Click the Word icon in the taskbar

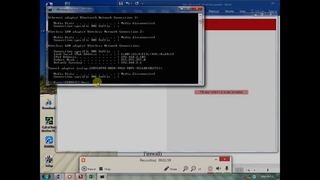pyautogui.click(x=59, y=176)
